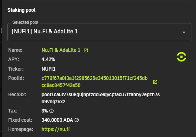
Task: Show help for the Tax value
Action: click(x=51, y=111)
